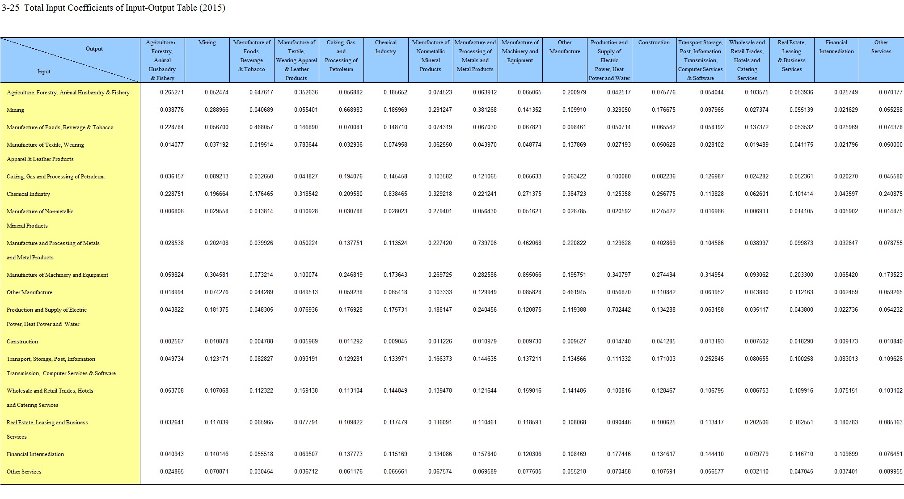The image size is (904, 499).
Task: Click cell value 0.647617
Action: click(261, 93)
